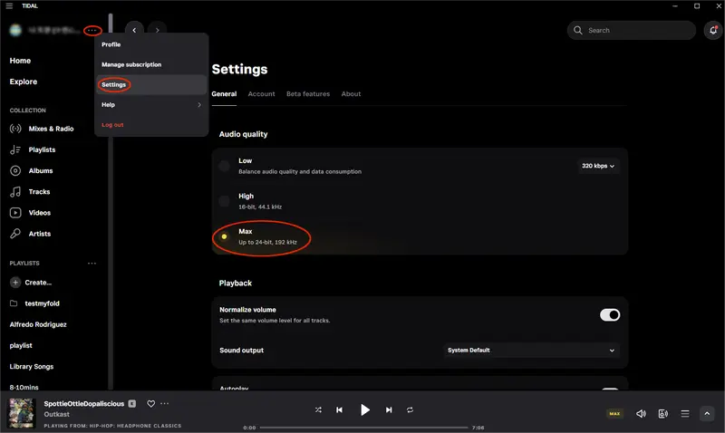This screenshot has width=725, height=433.
Task: Click the MAX quality badge
Action: pyautogui.click(x=614, y=414)
